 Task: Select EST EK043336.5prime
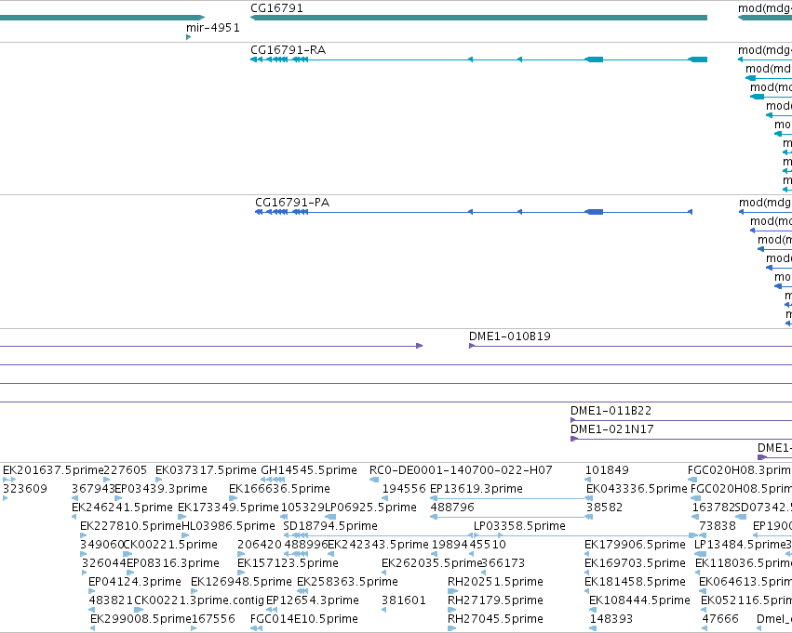[x=637, y=489]
